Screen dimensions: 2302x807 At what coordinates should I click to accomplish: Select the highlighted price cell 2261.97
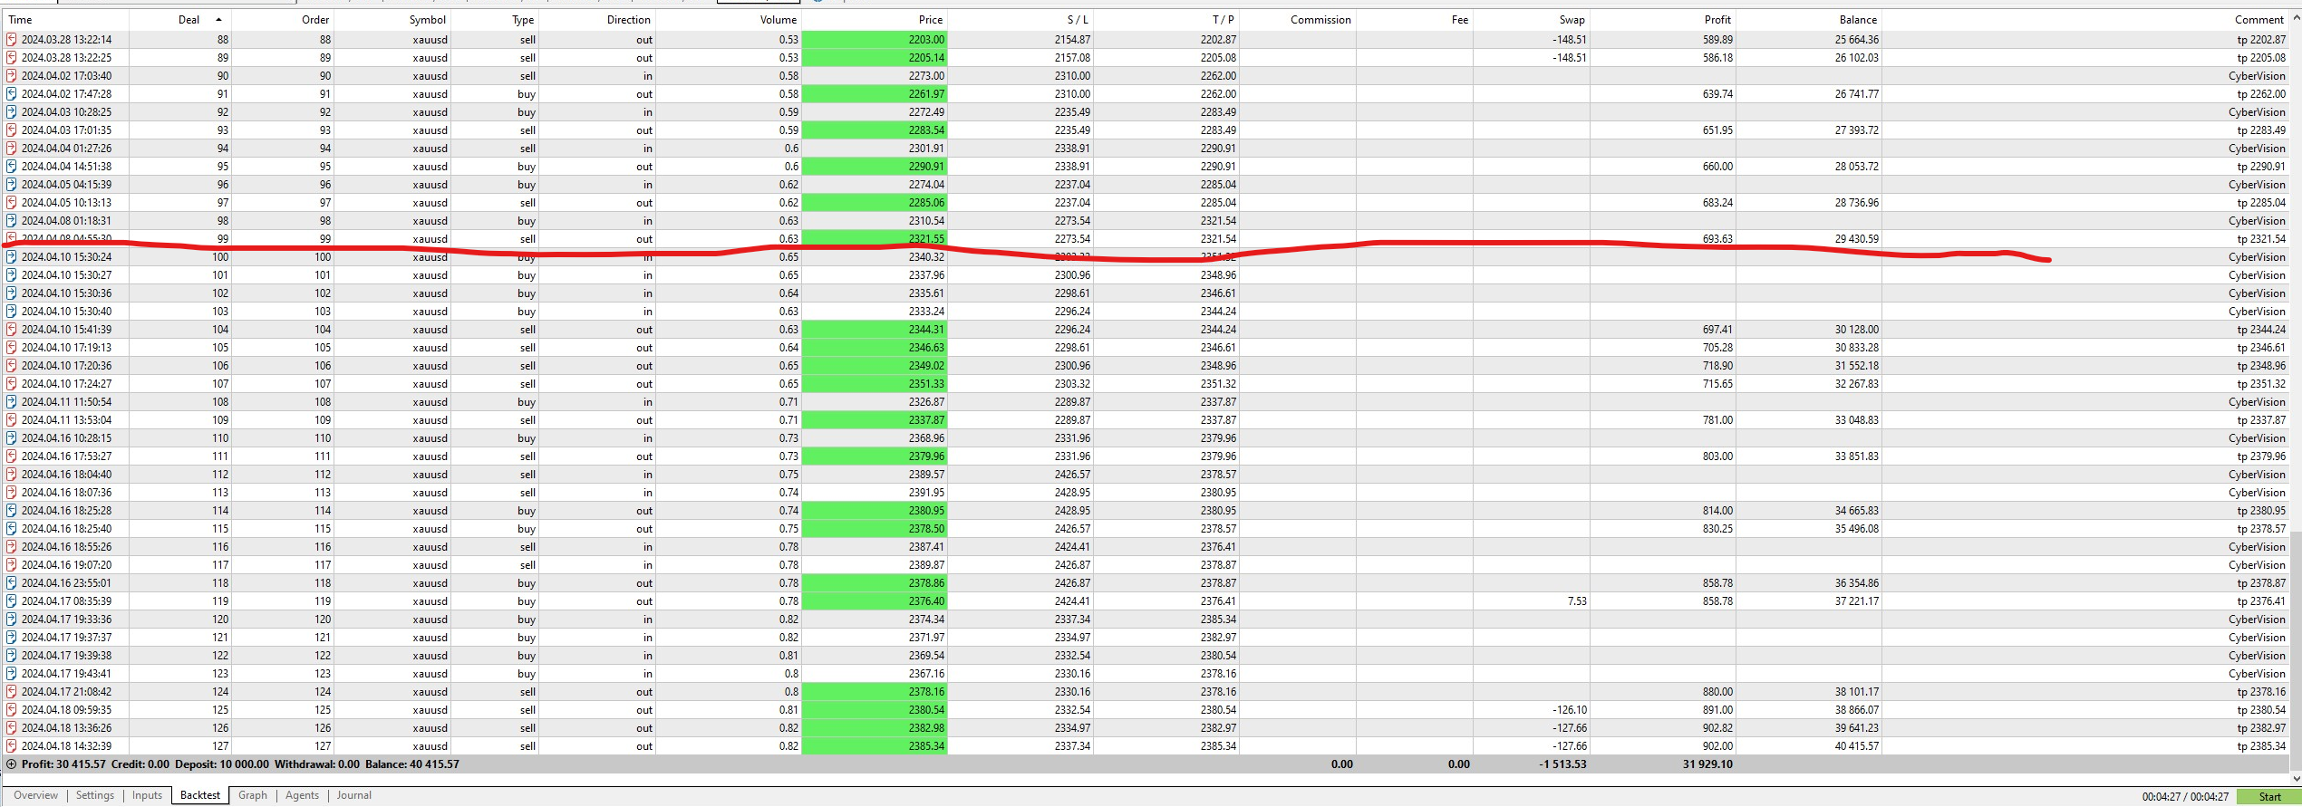tap(875, 94)
